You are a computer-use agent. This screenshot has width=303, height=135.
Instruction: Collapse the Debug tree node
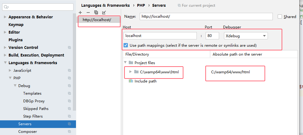(15, 86)
